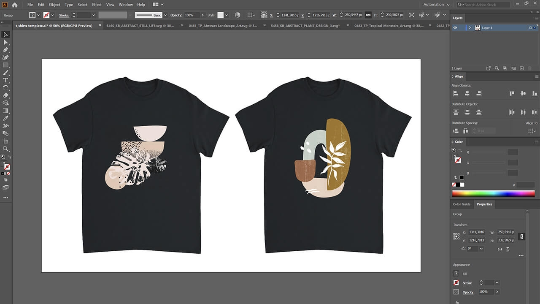Create new layer in Layers panel
Screen dimensions: 540x304
(521, 68)
